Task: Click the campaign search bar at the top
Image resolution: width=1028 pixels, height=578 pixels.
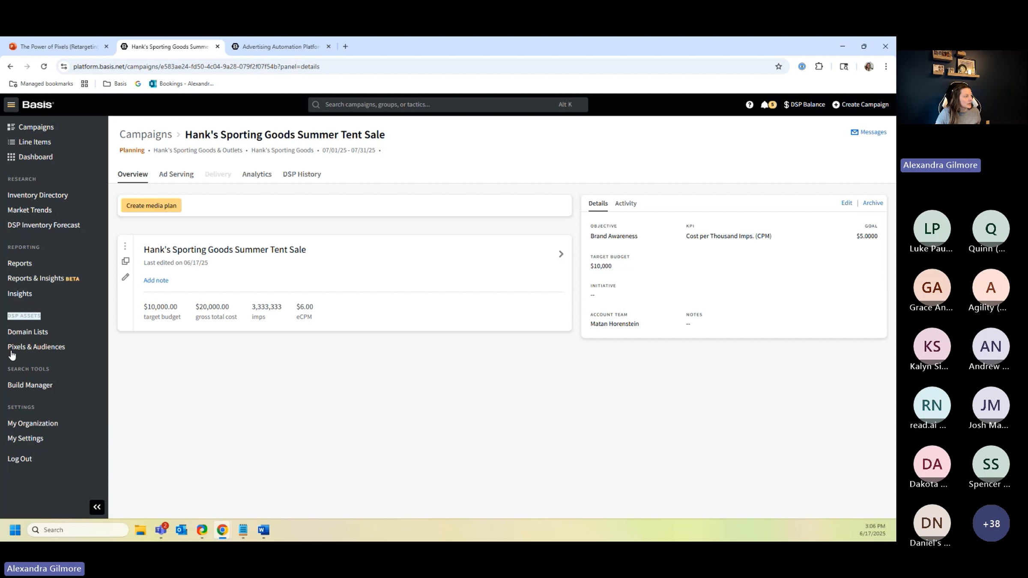Action: 445,104
